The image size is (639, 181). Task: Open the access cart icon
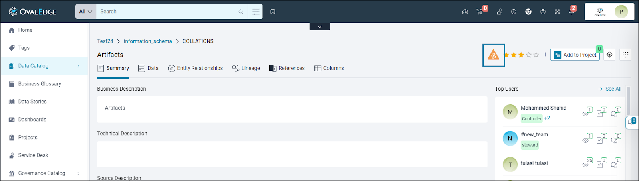point(480,12)
